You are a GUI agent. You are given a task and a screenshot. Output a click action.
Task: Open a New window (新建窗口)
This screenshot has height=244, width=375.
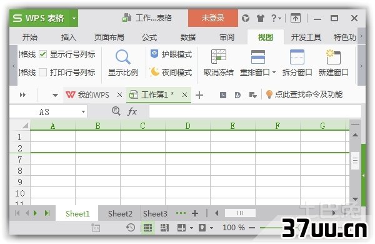[333, 63]
